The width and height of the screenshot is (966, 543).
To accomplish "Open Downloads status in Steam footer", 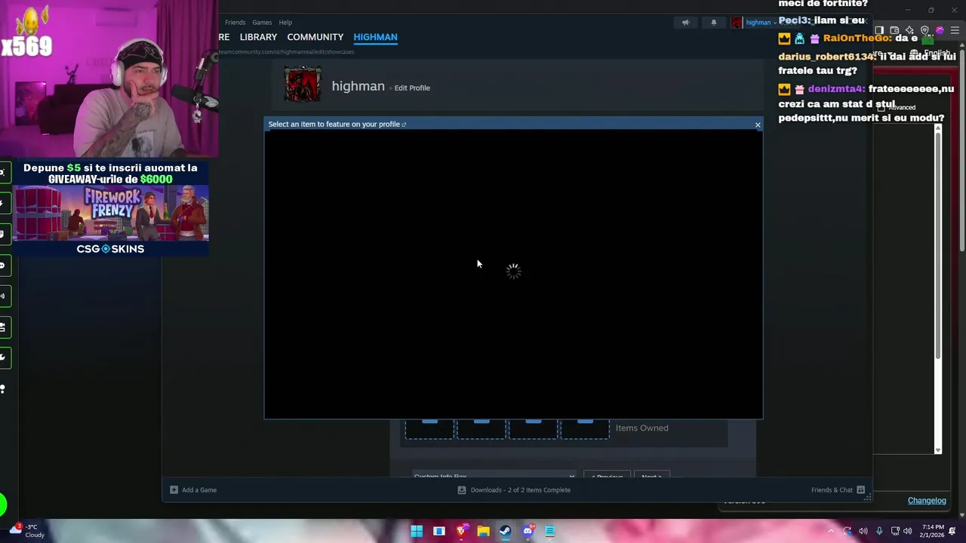I will (520, 490).
